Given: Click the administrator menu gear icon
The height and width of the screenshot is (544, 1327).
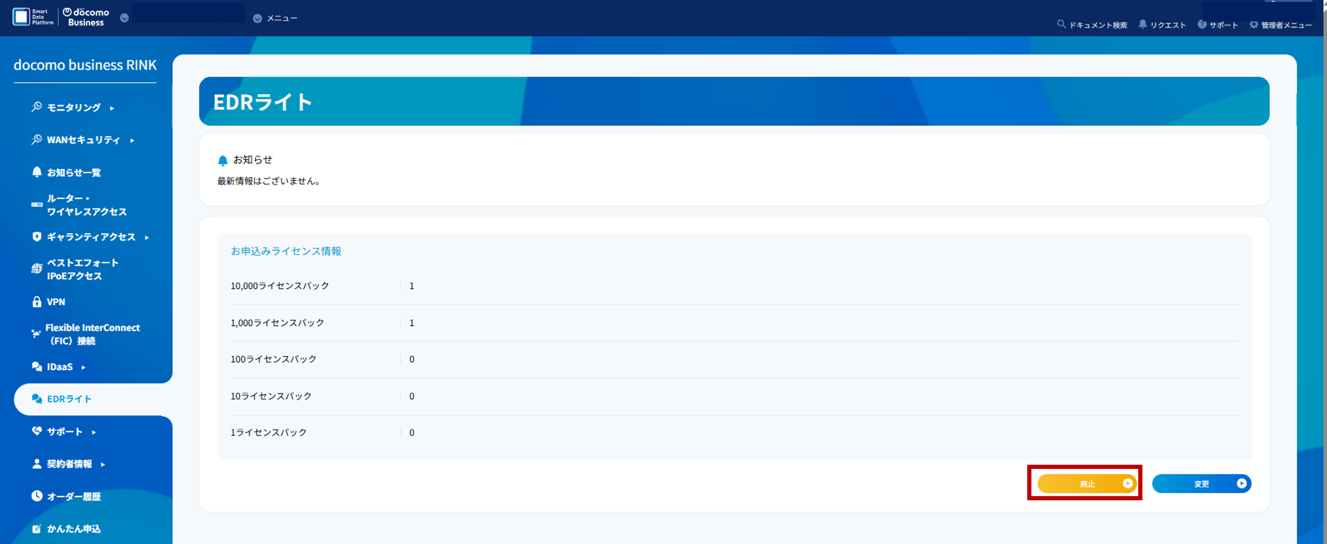Looking at the screenshot, I should (x=1253, y=25).
